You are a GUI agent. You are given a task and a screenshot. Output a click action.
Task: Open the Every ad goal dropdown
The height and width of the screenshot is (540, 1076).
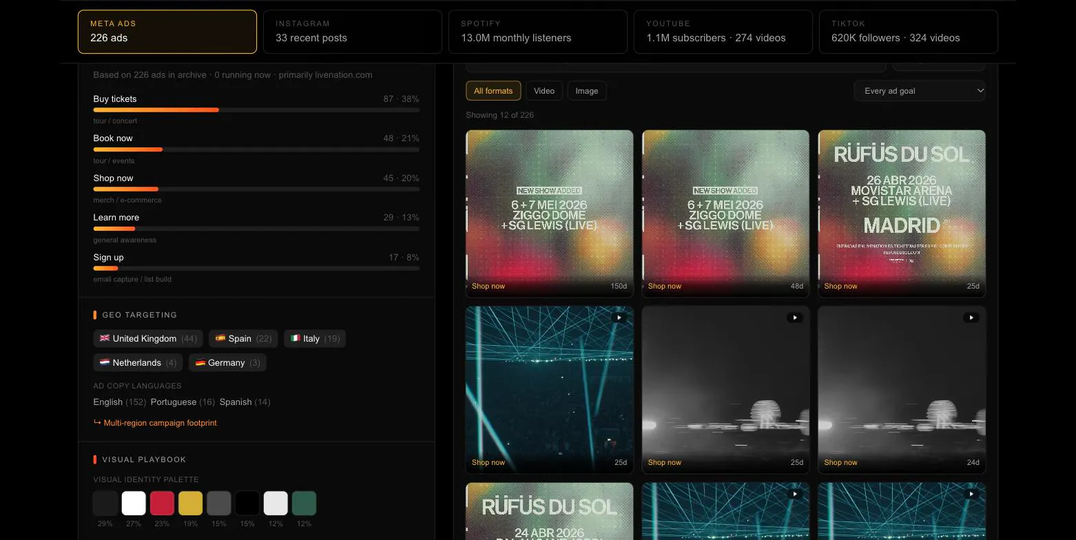[920, 91]
